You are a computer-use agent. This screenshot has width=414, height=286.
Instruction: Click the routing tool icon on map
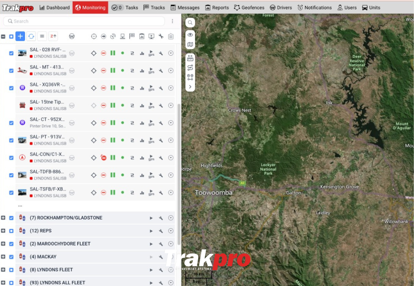pos(190,67)
